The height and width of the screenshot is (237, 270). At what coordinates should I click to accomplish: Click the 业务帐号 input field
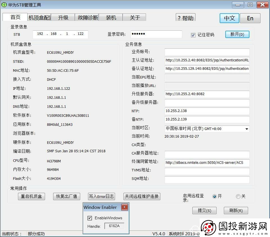pyautogui.click(x=207, y=52)
